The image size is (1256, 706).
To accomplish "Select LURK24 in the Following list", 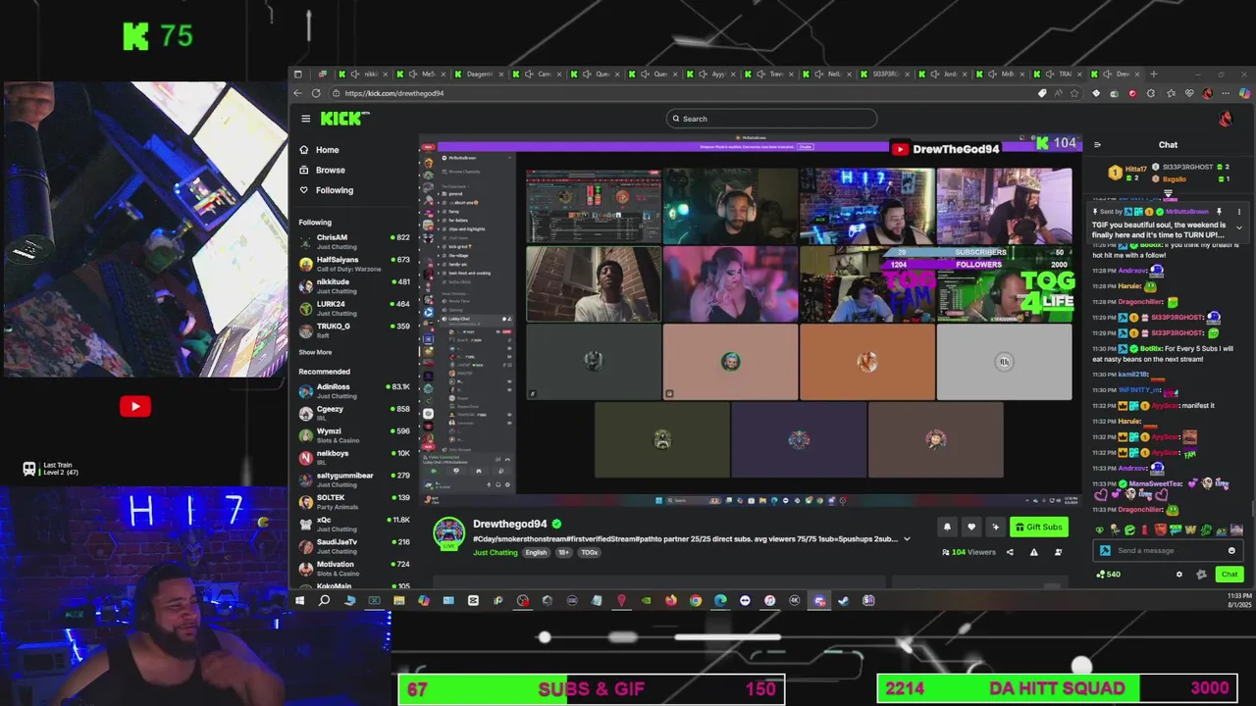I will pos(354,308).
